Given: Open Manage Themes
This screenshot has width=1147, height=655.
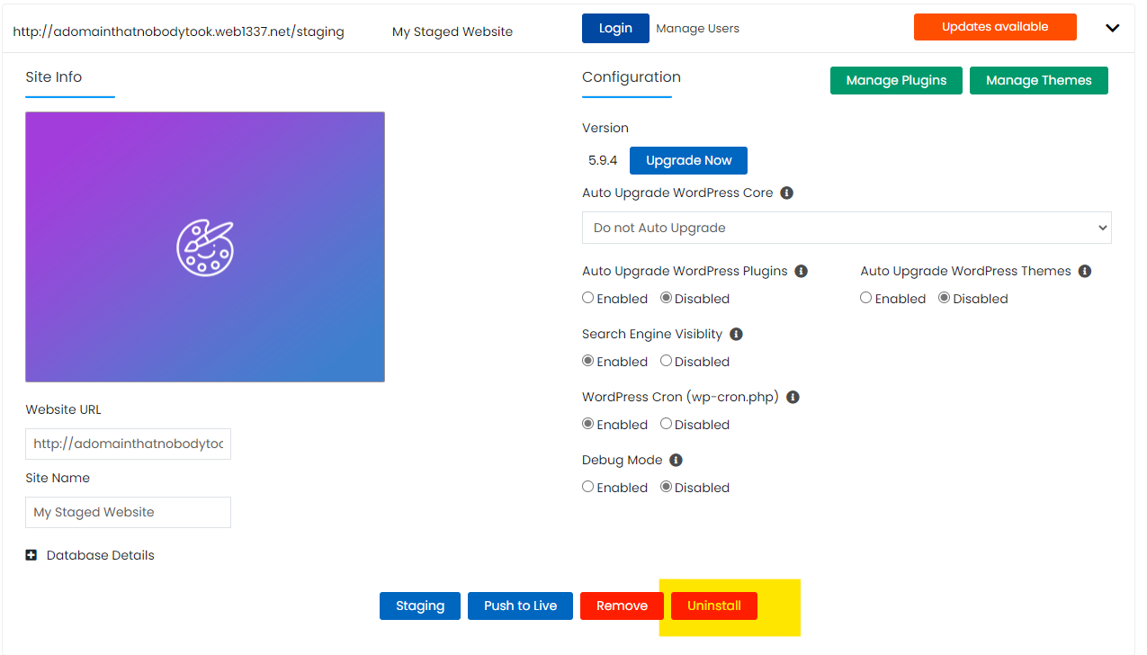Looking at the screenshot, I should click(x=1038, y=80).
